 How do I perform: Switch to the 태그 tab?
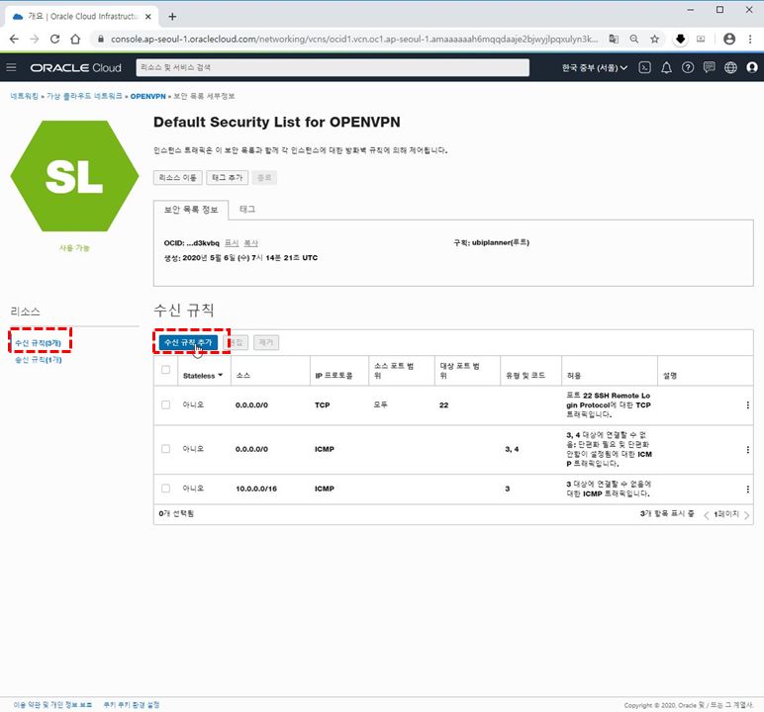(247, 209)
